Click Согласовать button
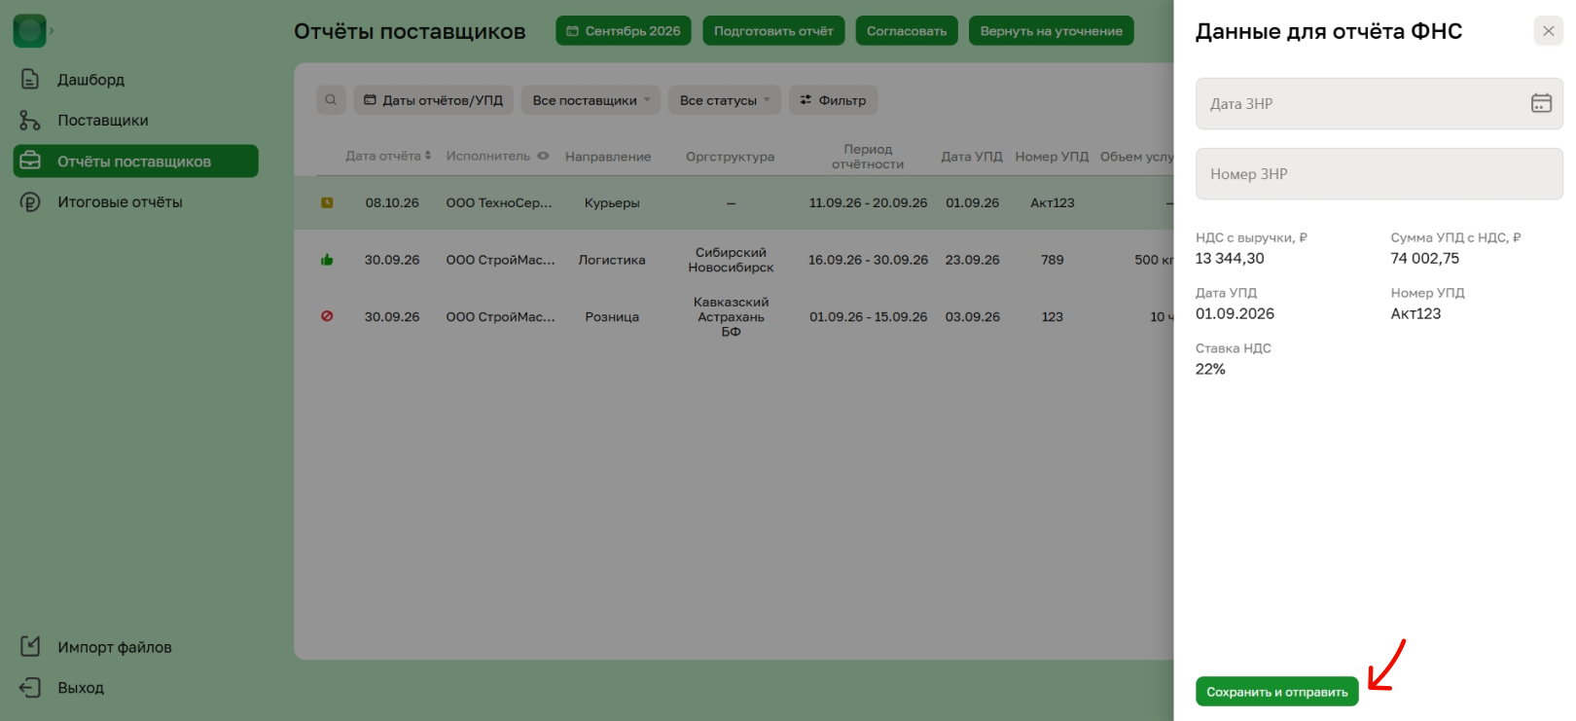The height and width of the screenshot is (721, 1576). click(x=907, y=31)
